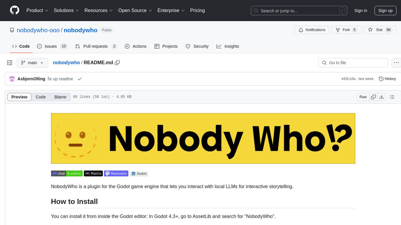Screen dimensions: 401x225
Task: Open commit e93c18a
Action: coord(349,79)
